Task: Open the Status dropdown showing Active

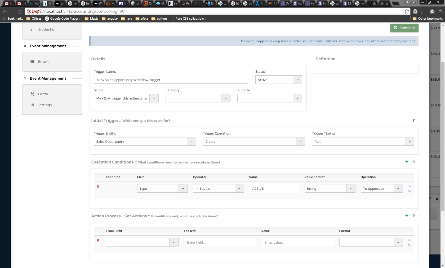Action: tap(279, 80)
